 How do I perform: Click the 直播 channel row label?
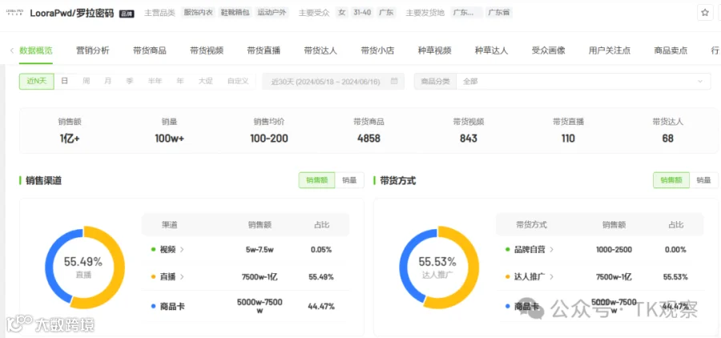[168, 277]
